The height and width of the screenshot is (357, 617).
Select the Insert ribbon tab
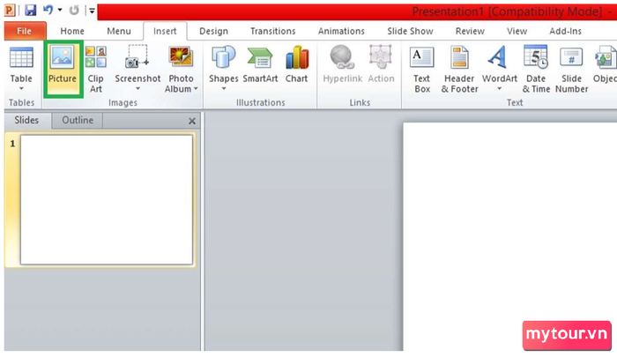(165, 31)
